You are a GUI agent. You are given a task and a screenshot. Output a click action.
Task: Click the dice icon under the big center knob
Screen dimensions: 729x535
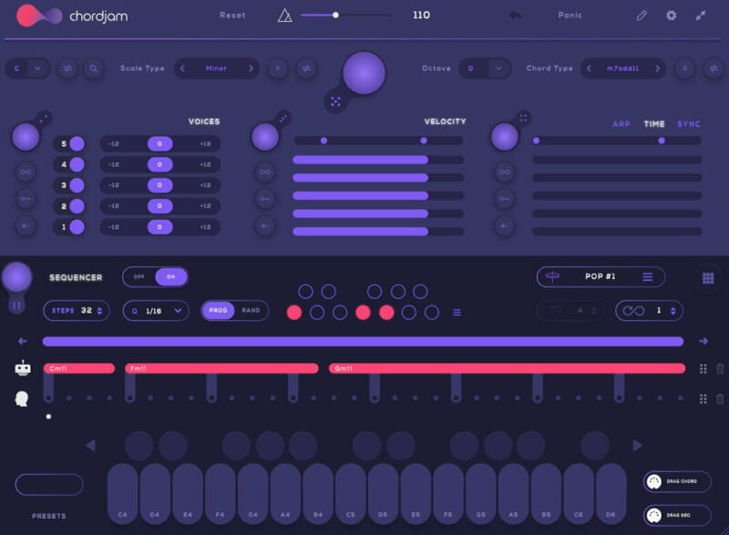[x=335, y=102]
